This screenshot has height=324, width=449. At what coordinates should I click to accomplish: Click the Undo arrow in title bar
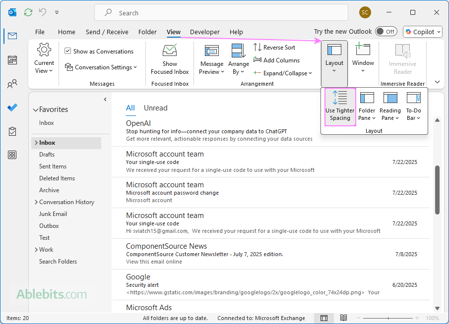click(x=43, y=12)
